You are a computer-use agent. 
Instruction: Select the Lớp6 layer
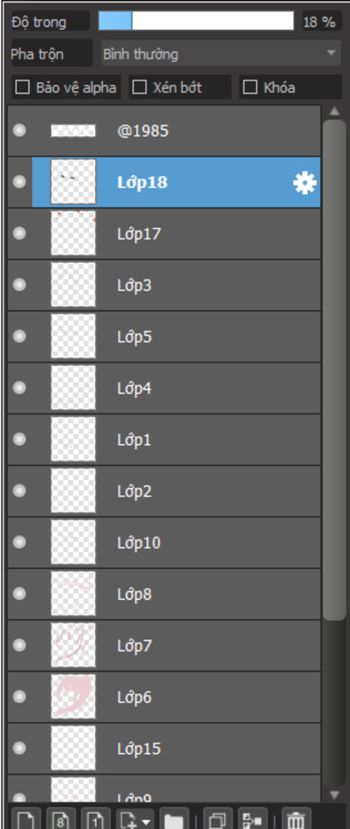(164, 697)
